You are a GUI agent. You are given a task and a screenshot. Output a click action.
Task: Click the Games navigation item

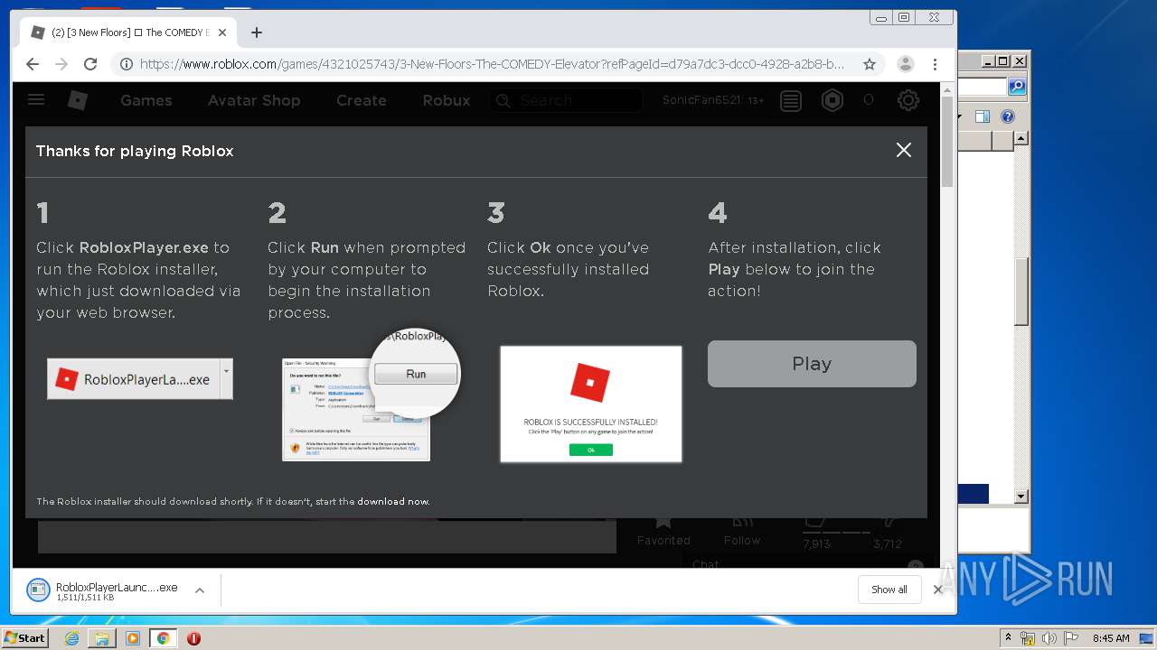coord(146,100)
